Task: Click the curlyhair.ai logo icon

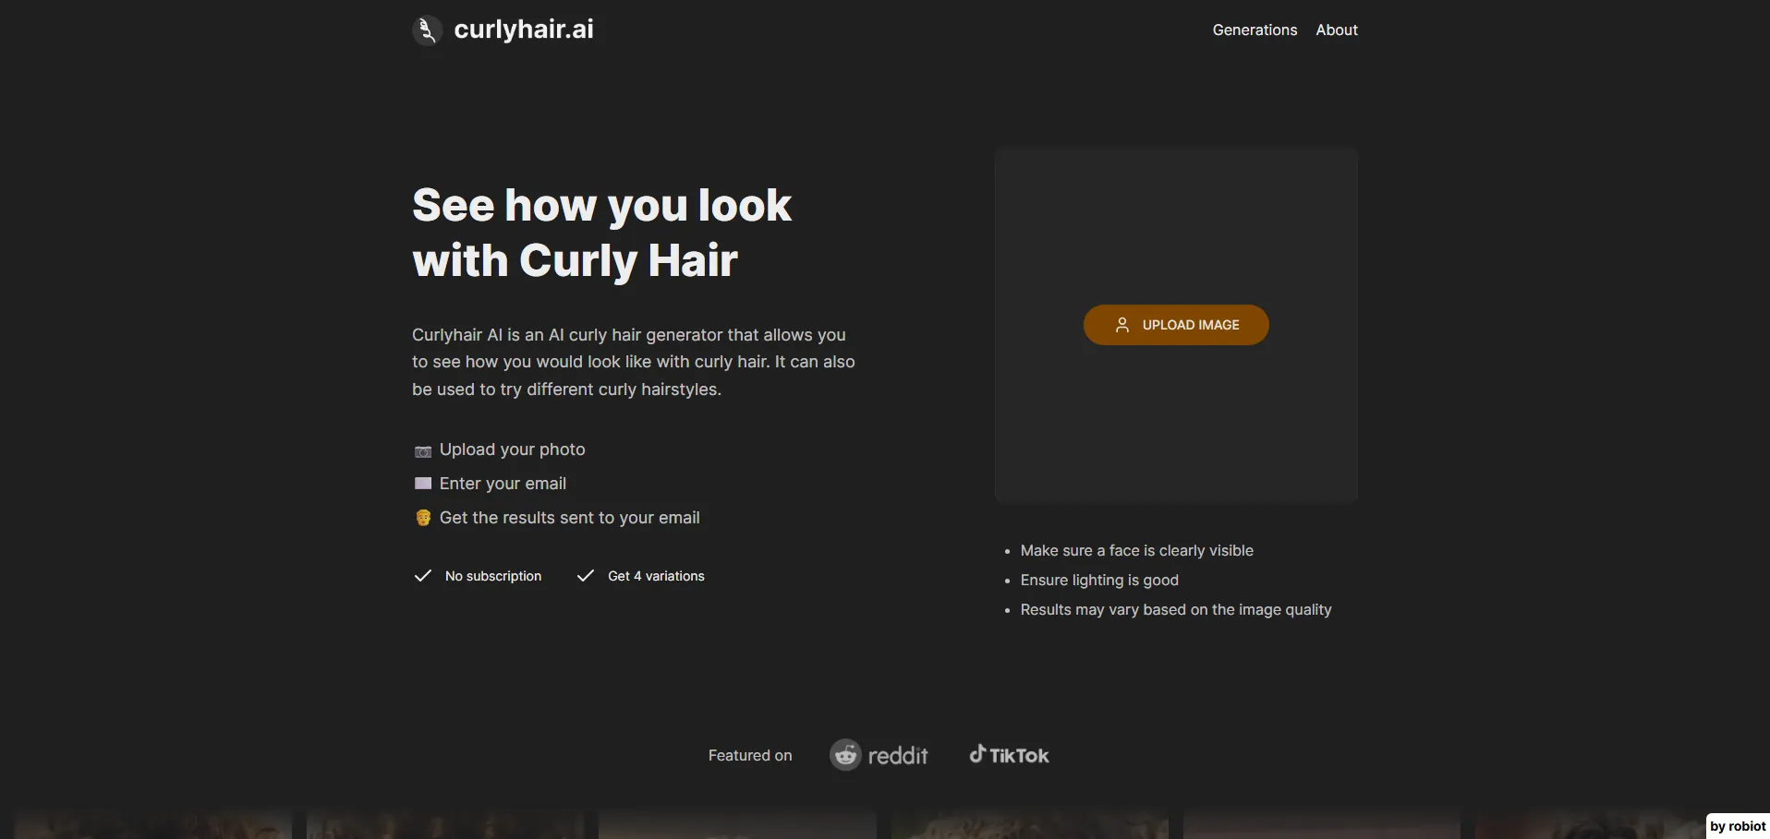Action: pos(427,30)
